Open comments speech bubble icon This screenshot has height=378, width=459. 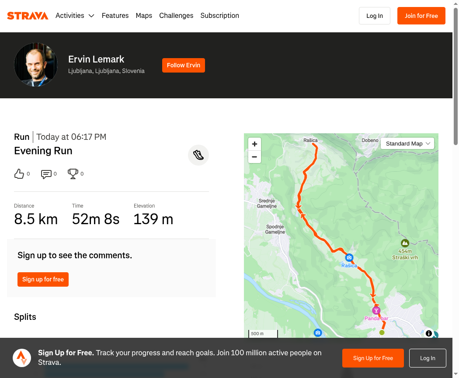tap(46, 174)
